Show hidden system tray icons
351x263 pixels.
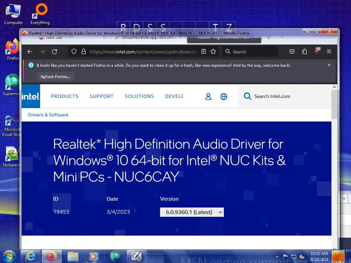coord(277,256)
